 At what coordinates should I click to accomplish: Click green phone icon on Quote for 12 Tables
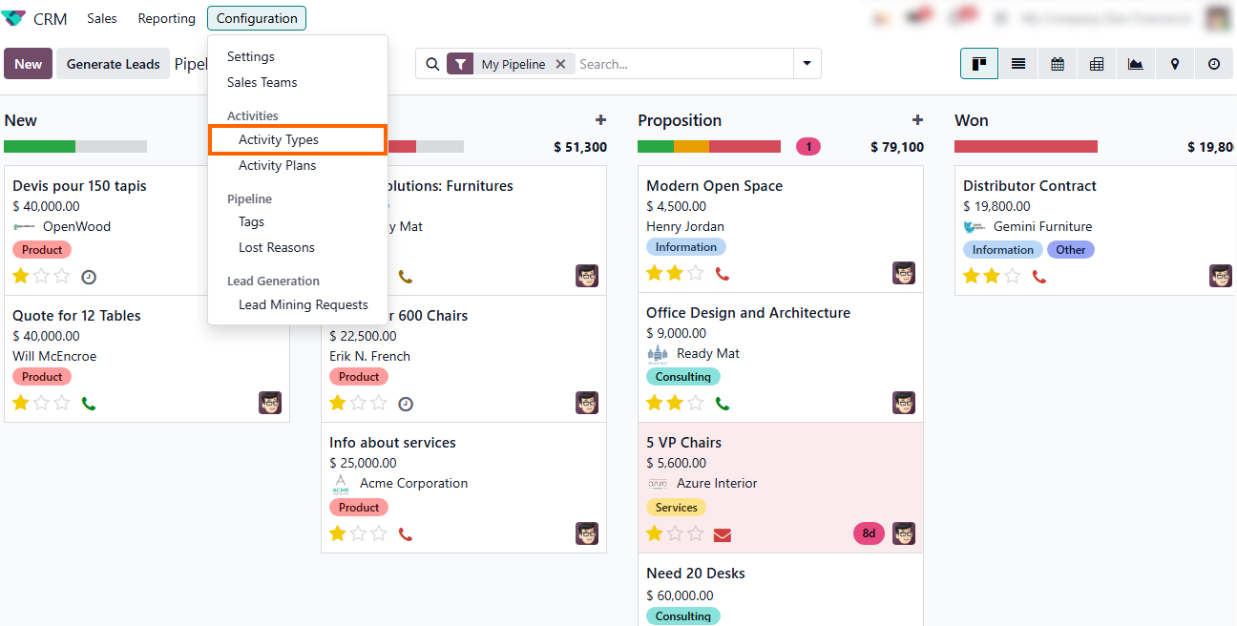pyautogui.click(x=89, y=404)
